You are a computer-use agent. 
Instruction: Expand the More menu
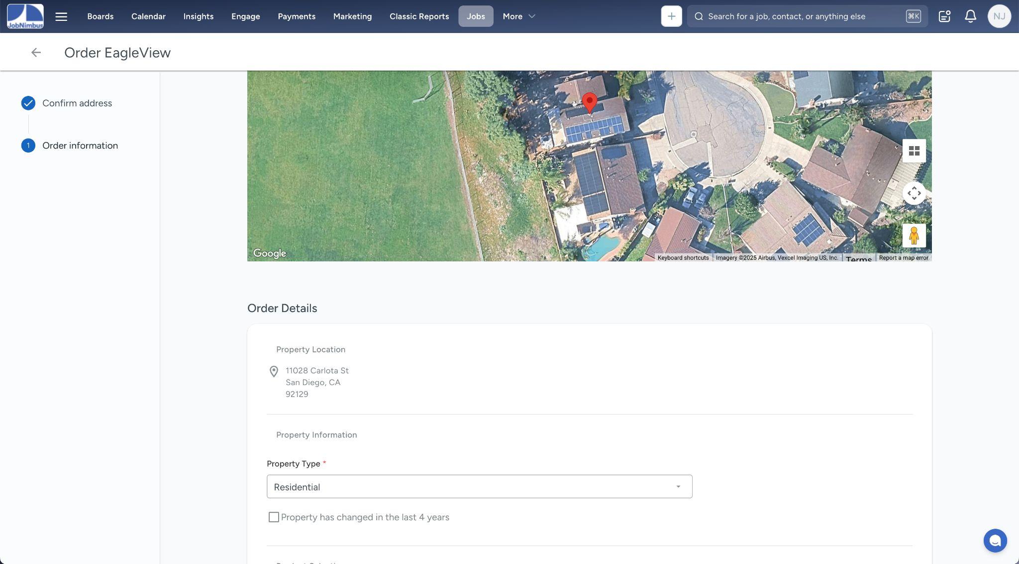[518, 16]
